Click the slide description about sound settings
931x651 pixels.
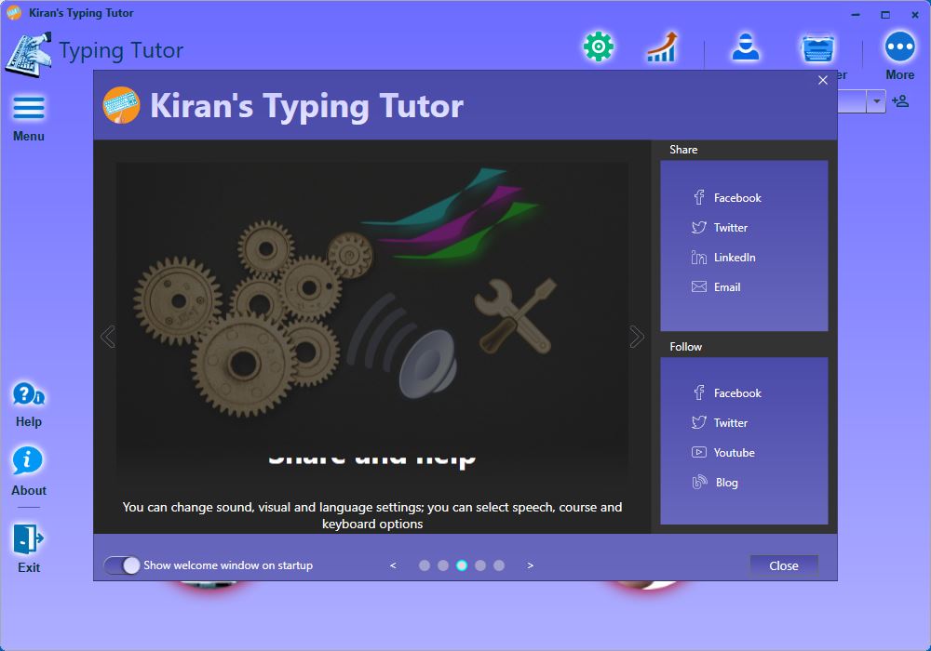(372, 515)
